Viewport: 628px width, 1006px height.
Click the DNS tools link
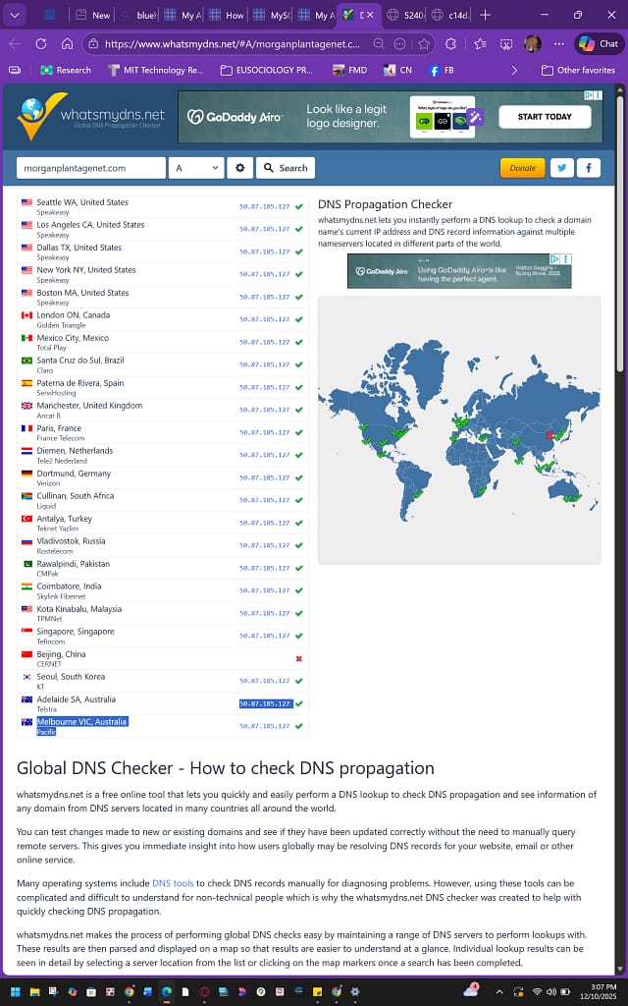(172, 883)
